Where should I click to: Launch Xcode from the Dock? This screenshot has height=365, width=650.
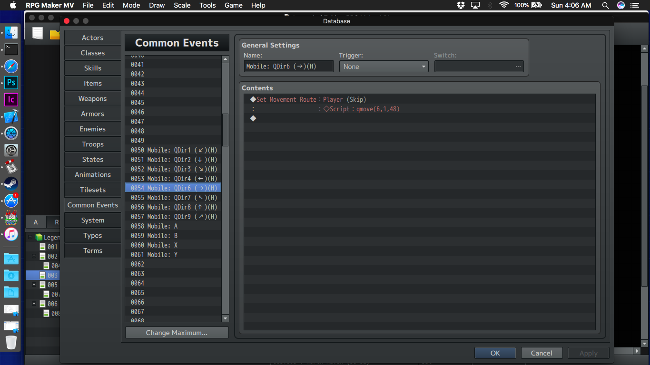click(x=11, y=116)
